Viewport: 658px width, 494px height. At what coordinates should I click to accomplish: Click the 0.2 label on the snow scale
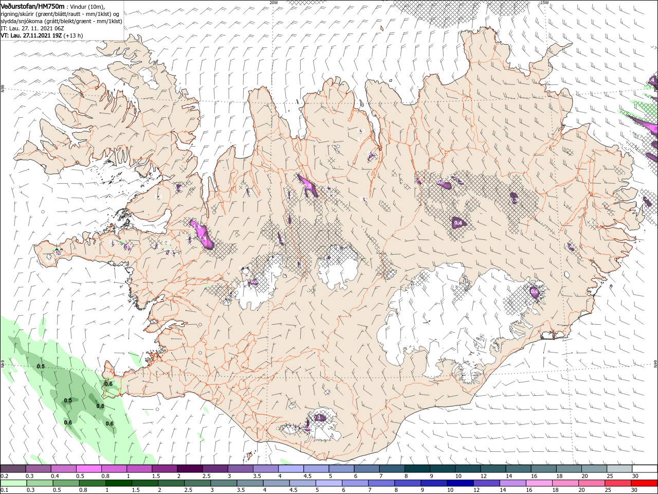[4, 476]
